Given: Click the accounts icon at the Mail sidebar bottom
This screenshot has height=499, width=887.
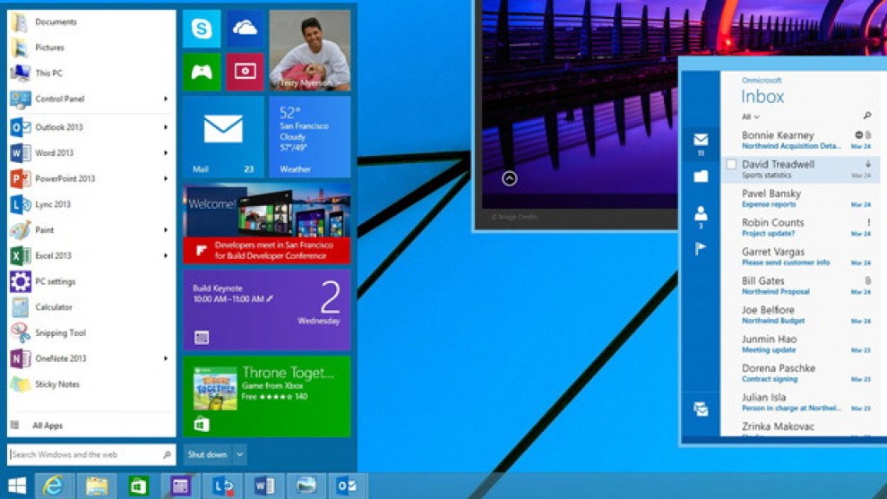Looking at the screenshot, I should 701,409.
